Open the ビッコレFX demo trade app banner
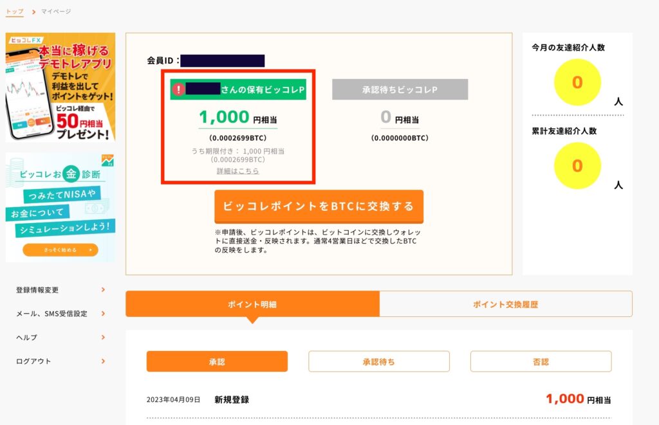The image size is (659, 425). [60, 87]
